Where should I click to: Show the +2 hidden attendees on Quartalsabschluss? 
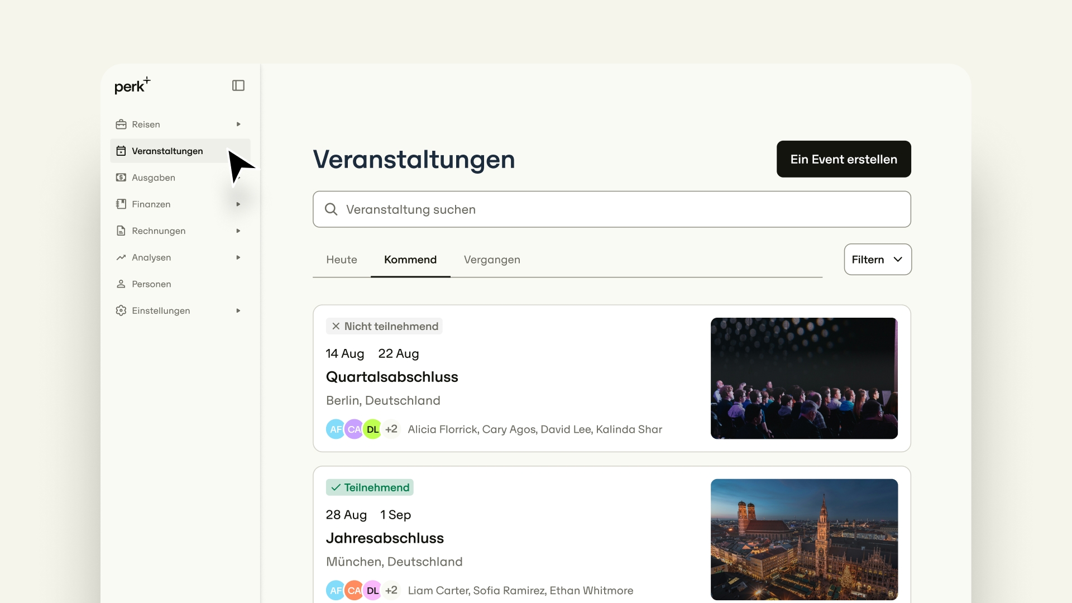coord(391,429)
